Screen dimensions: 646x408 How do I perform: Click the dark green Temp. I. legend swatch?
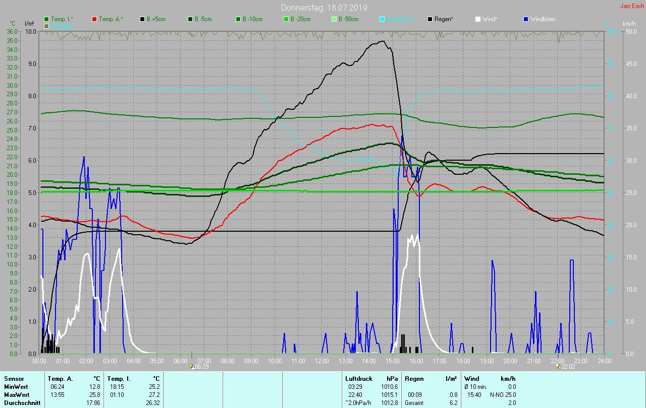pos(46,19)
